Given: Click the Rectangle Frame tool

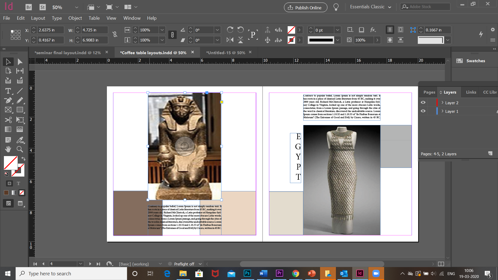Looking at the screenshot, I should [x=8, y=110].
